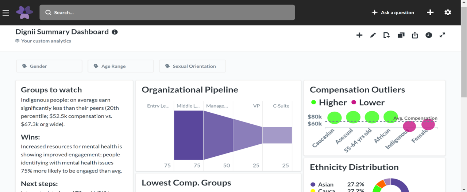
Task: Enter fullscreen with the expand arrows icon
Action: [442, 35]
